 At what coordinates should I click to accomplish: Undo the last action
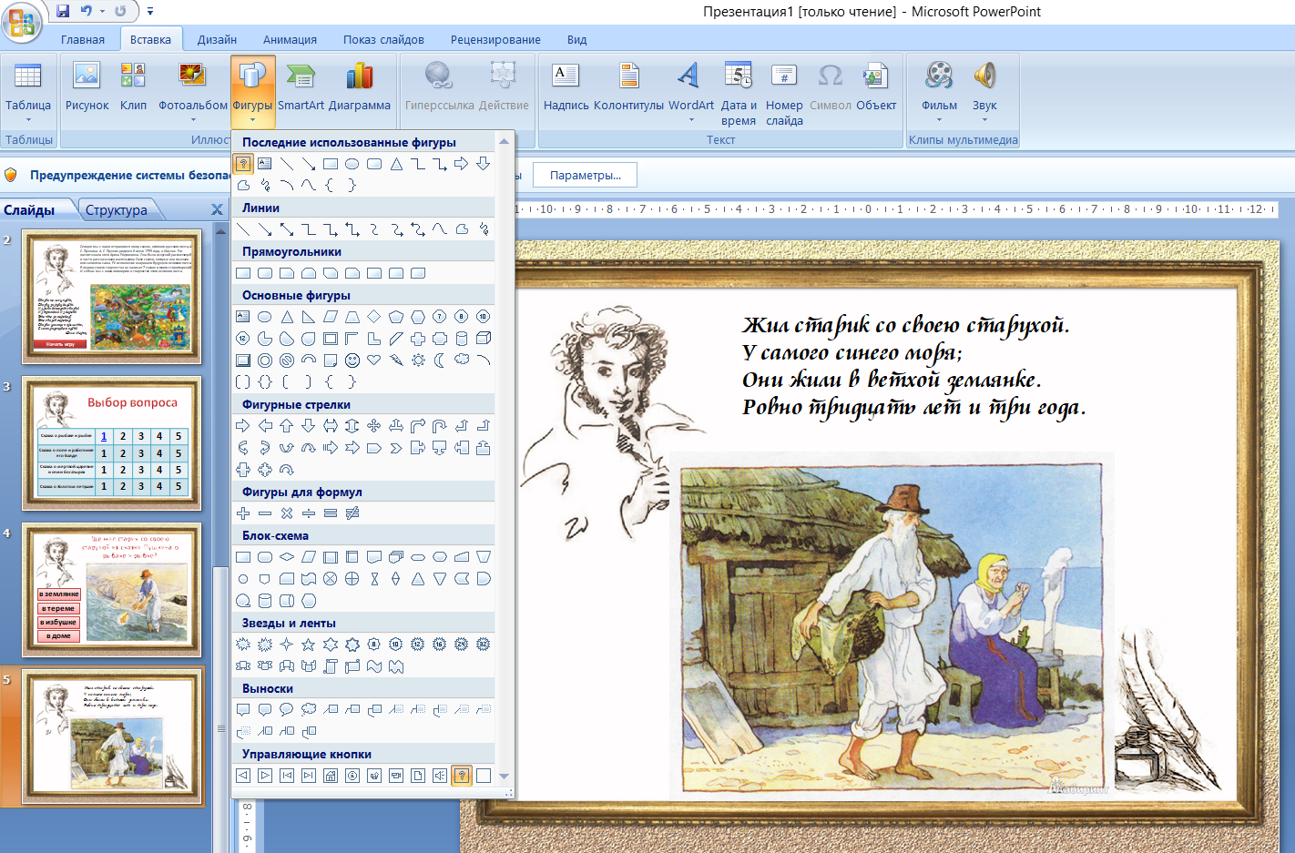click(86, 11)
